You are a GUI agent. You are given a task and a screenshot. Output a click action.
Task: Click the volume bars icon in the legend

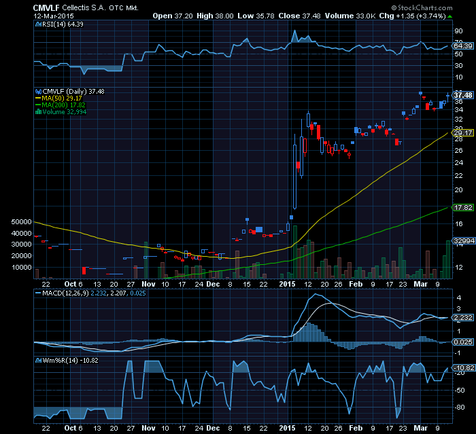[x=38, y=111]
